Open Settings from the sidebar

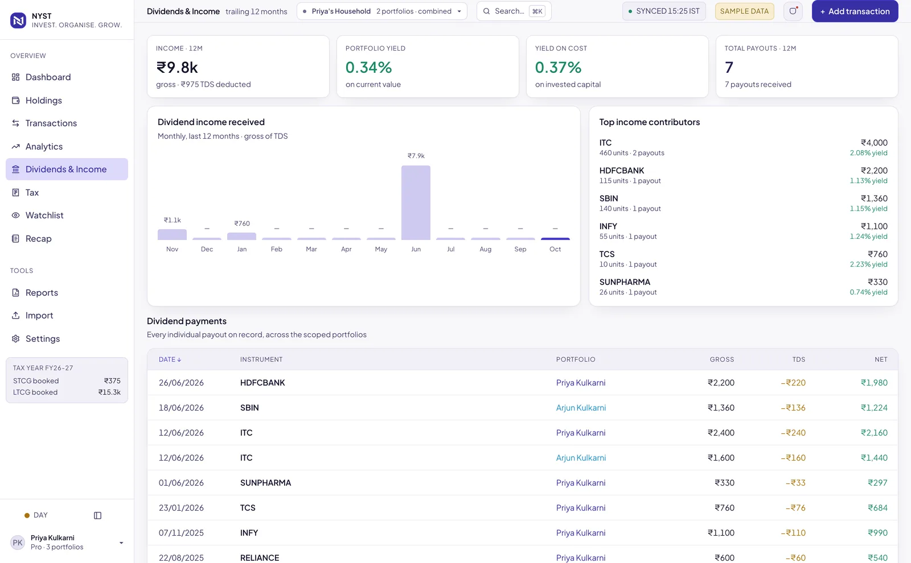(67, 339)
